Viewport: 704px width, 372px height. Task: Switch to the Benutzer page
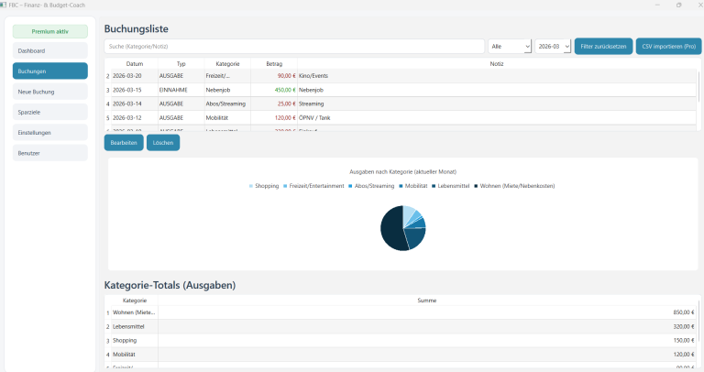[x=50, y=153]
